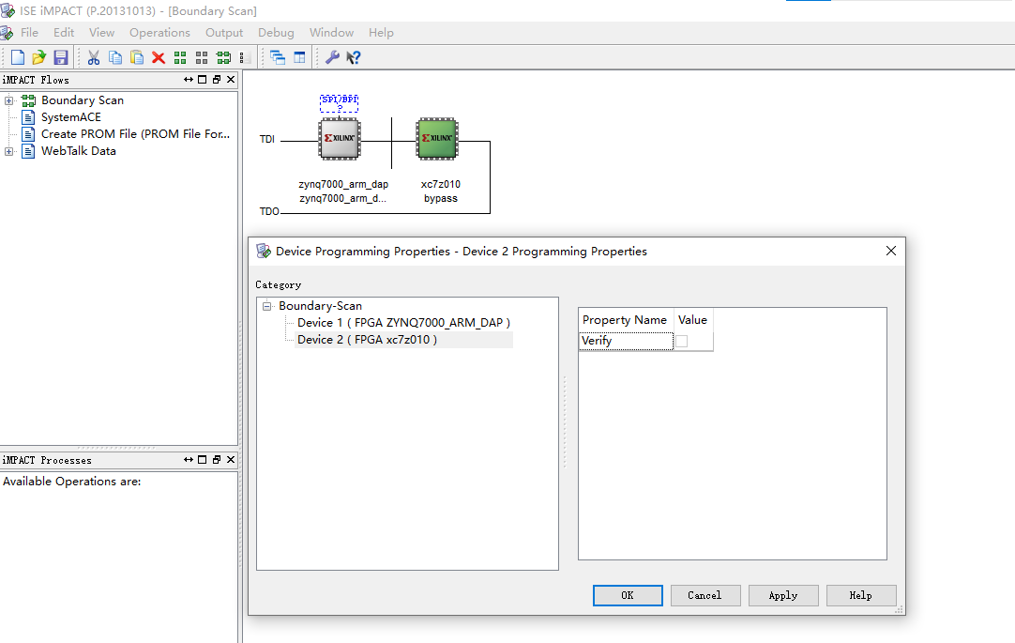
Task: Click the Cut scissors icon
Action: (x=94, y=57)
